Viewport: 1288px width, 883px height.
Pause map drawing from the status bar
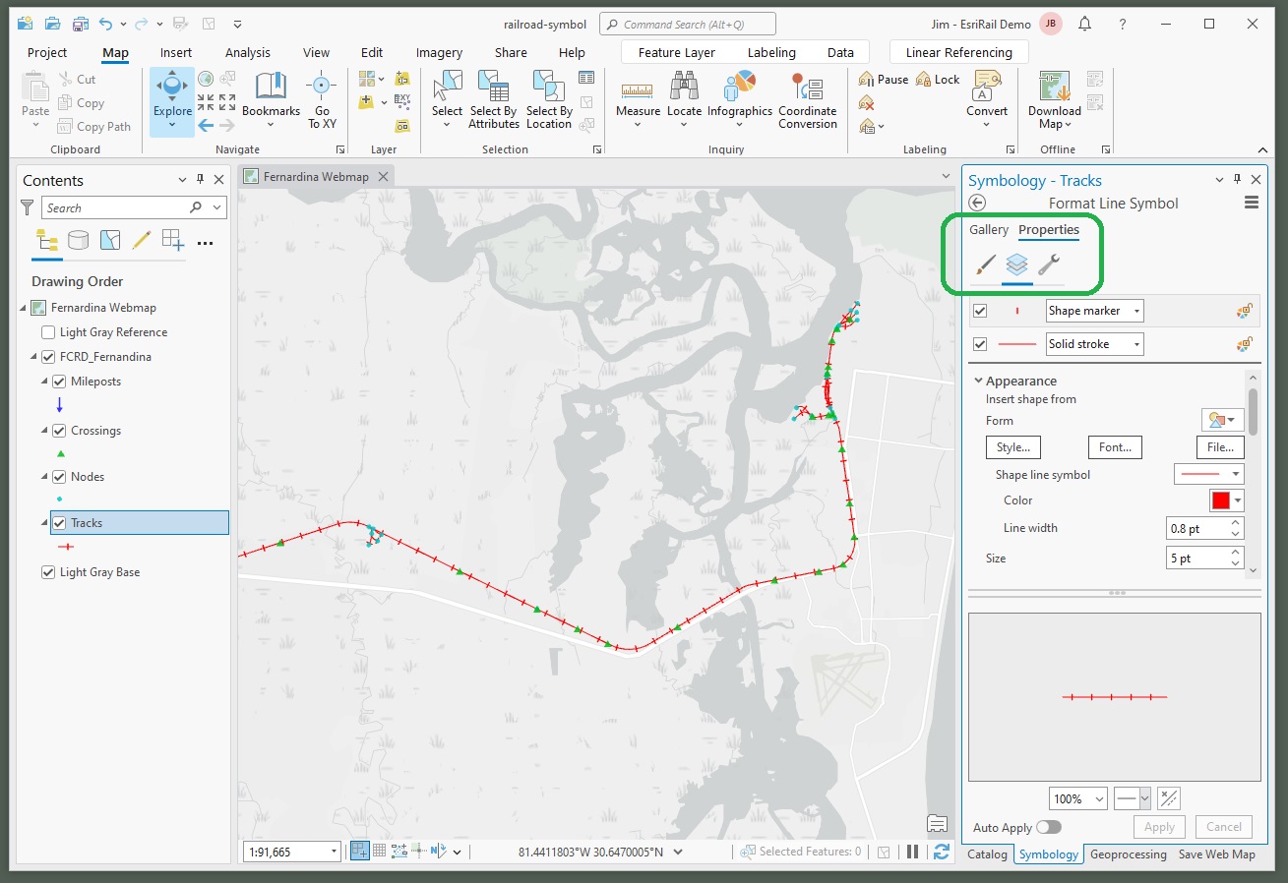click(x=914, y=852)
